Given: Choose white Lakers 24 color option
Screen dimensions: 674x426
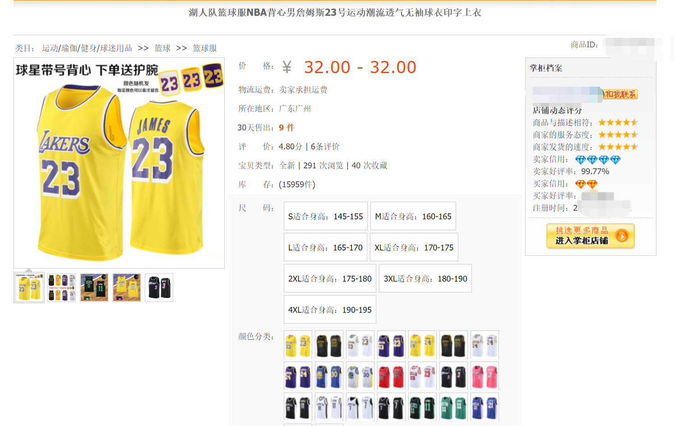Looking at the screenshot, I should click(x=485, y=345).
